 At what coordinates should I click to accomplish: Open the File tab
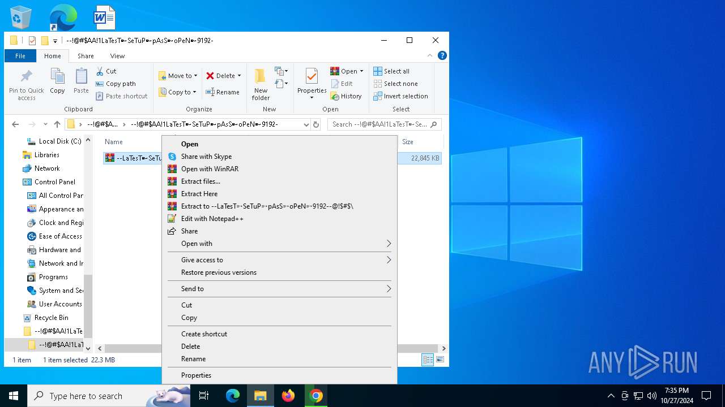point(20,56)
